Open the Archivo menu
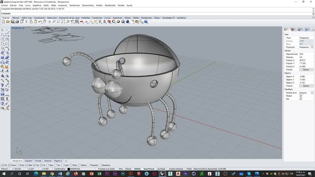Screen dimensions: 315x177 4,5
